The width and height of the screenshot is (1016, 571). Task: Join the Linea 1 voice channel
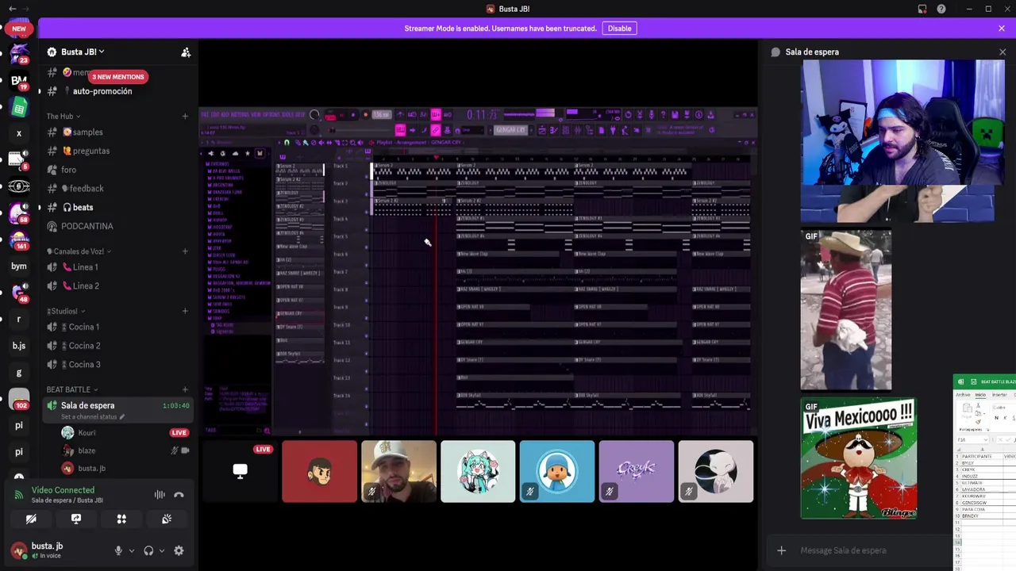click(117, 267)
